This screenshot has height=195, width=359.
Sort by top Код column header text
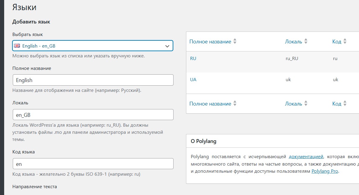pyautogui.click(x=336, y=42)
